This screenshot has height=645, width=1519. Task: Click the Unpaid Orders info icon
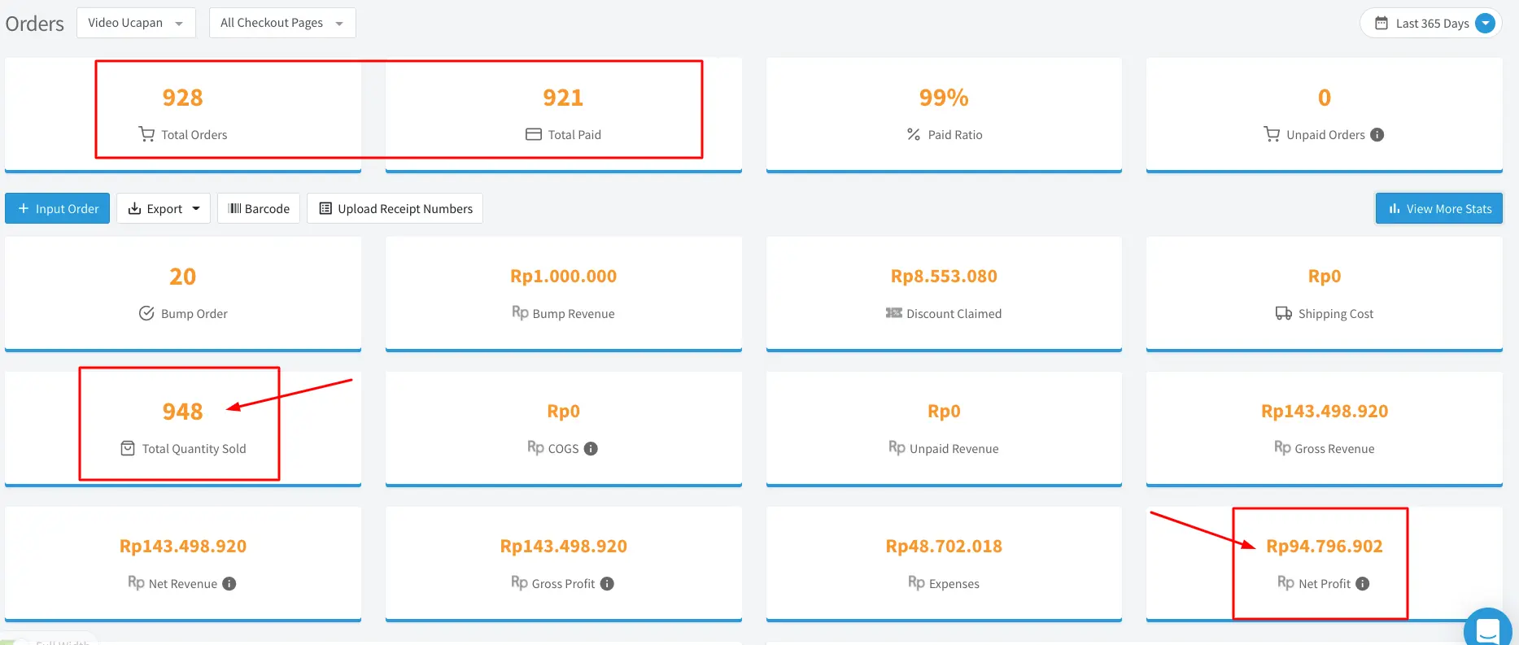tap(1377, 135)
